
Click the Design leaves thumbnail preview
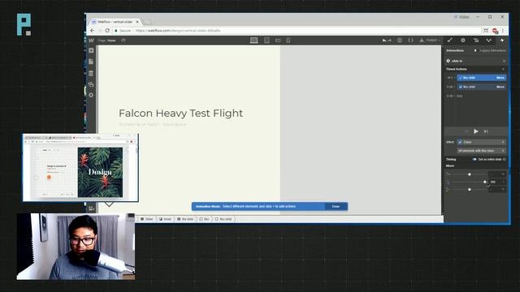100,172
